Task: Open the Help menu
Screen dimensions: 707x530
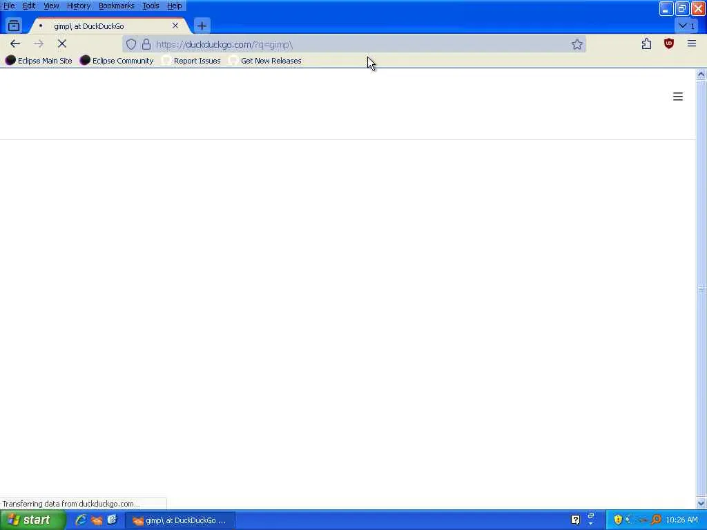Action: (174, 6)
